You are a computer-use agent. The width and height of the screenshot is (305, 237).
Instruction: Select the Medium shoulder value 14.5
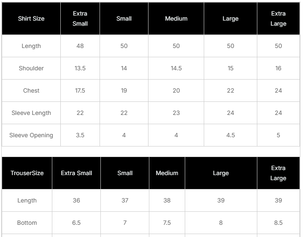pyautogui.click(x=176, y=68)
